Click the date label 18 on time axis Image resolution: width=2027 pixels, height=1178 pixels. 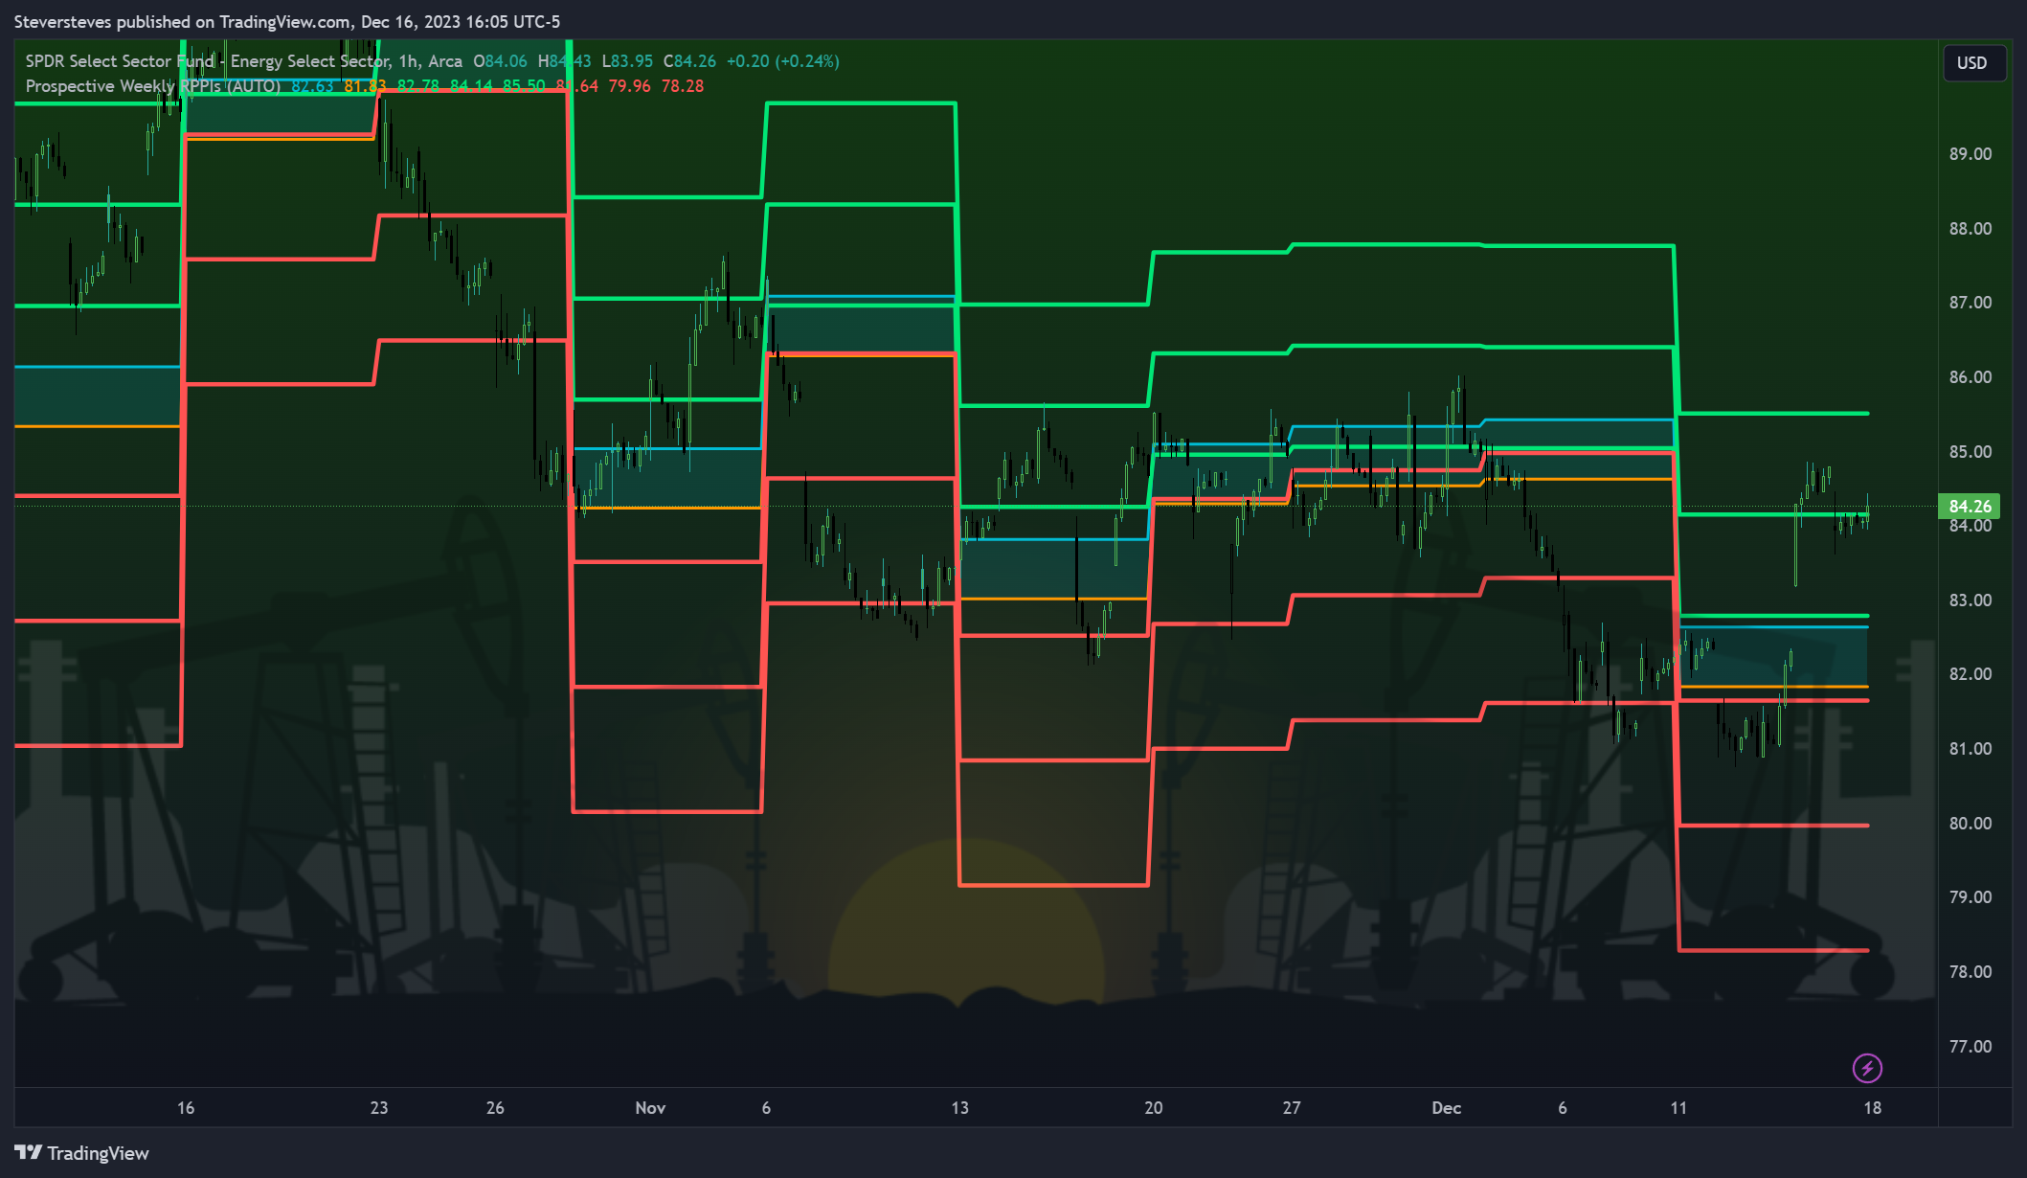[x=1872, y=1108]
